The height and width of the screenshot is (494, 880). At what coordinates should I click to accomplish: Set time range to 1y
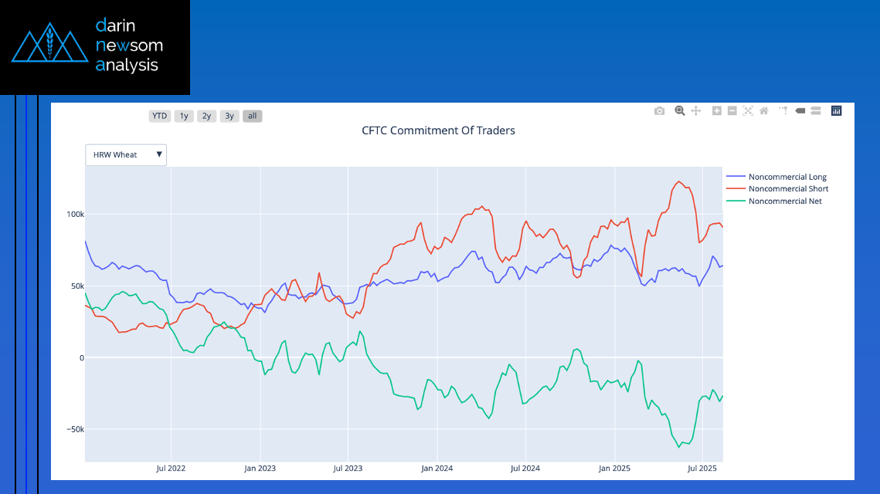(183, 117)
